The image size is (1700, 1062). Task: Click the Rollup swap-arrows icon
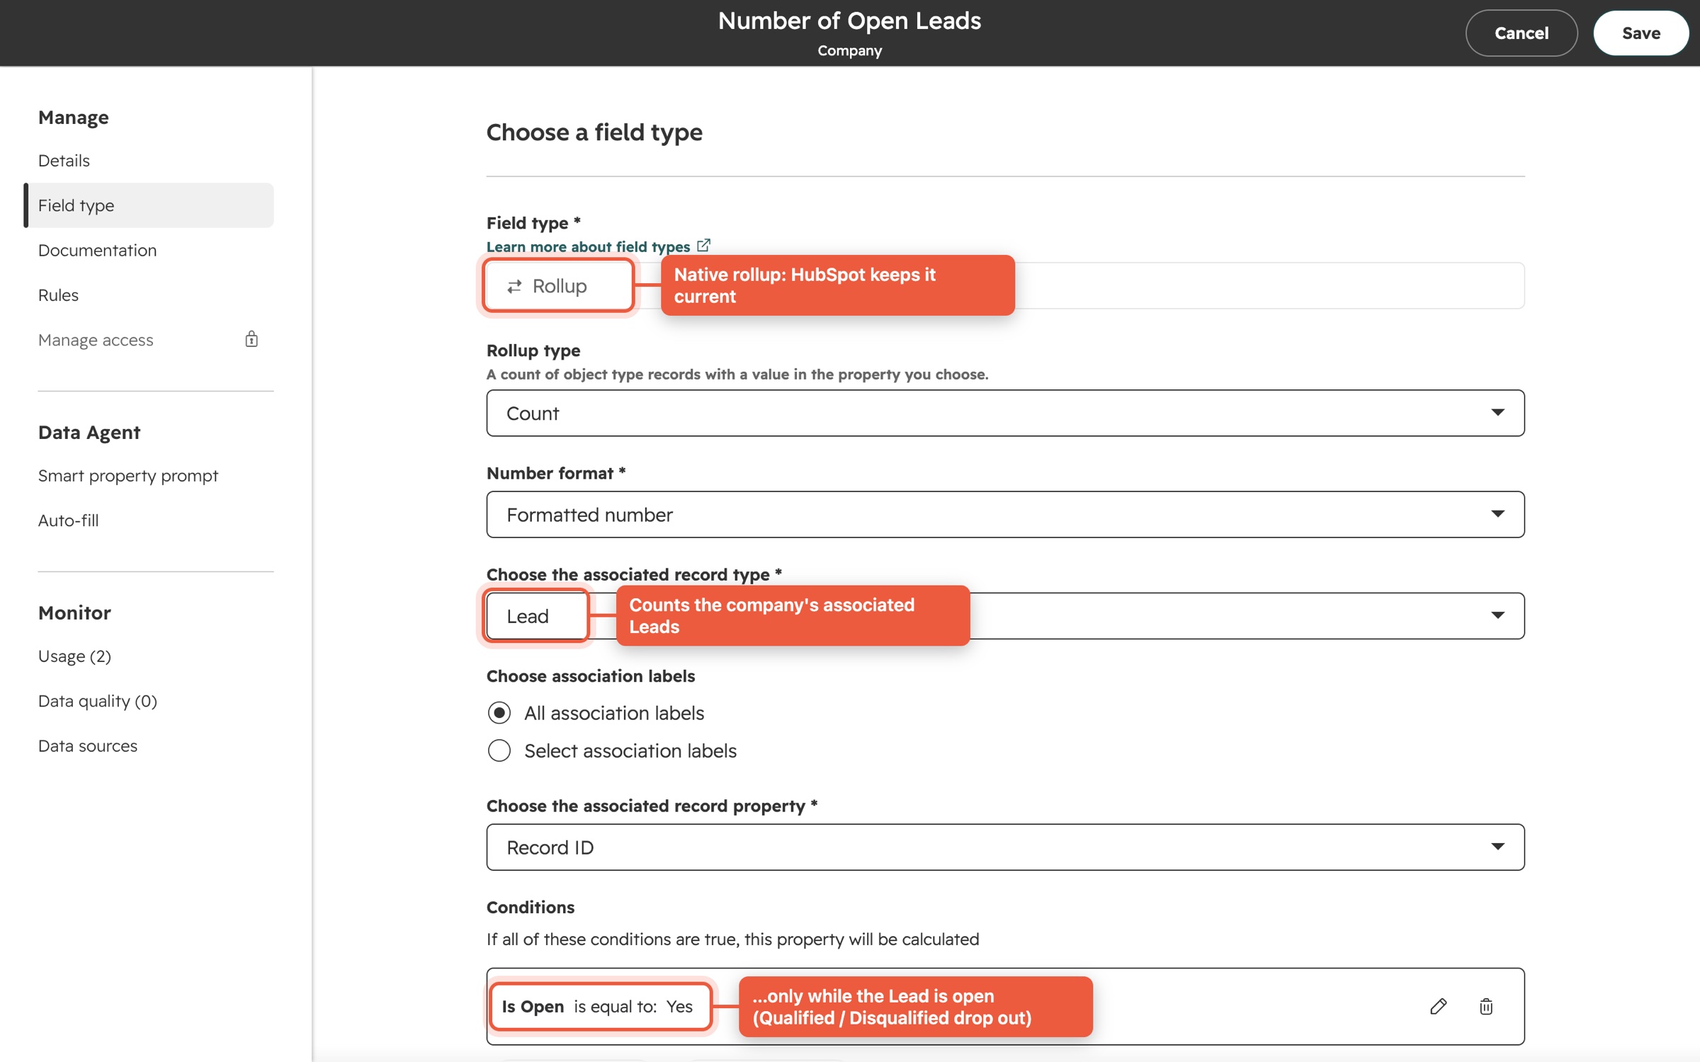pos(515,286)
